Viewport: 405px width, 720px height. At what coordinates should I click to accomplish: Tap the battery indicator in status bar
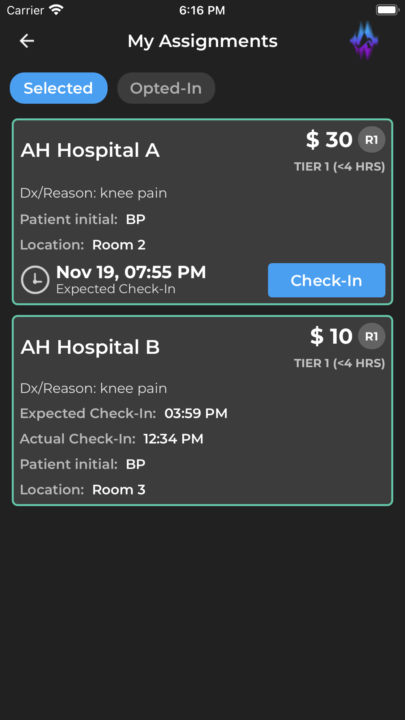(388, 10)
